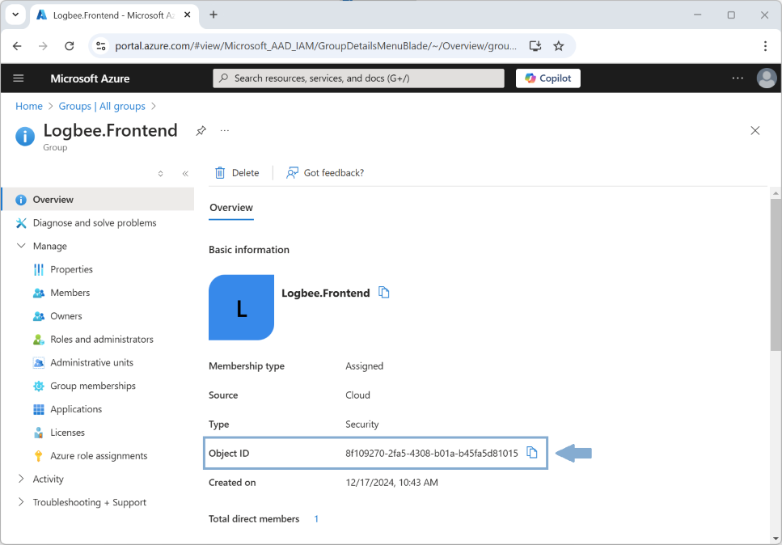Open the Members menu item

click(x=70, y=293)
